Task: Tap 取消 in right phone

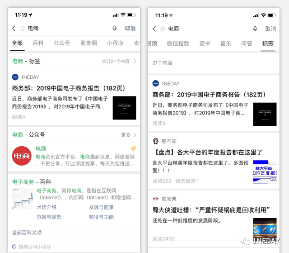Action: [270, 29]
